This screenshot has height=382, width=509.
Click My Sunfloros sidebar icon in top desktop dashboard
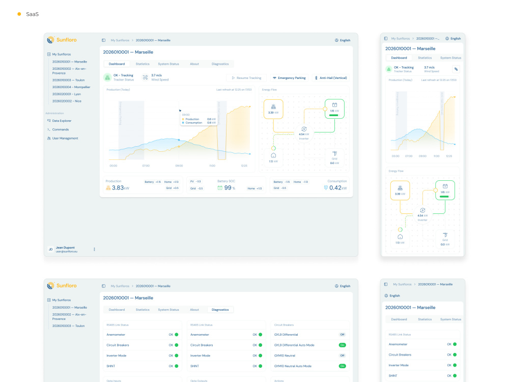pyautogui.click(x=49, y=54)
